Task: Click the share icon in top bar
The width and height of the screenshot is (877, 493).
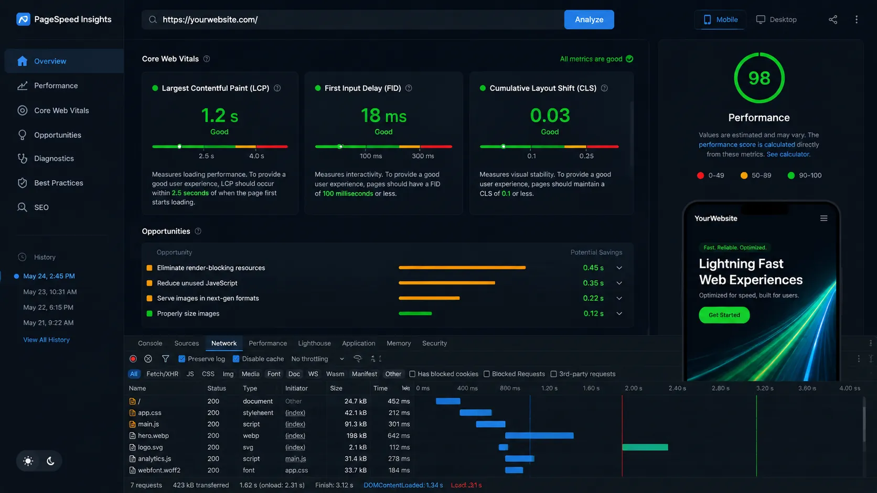Action: (x=833, y=19)
